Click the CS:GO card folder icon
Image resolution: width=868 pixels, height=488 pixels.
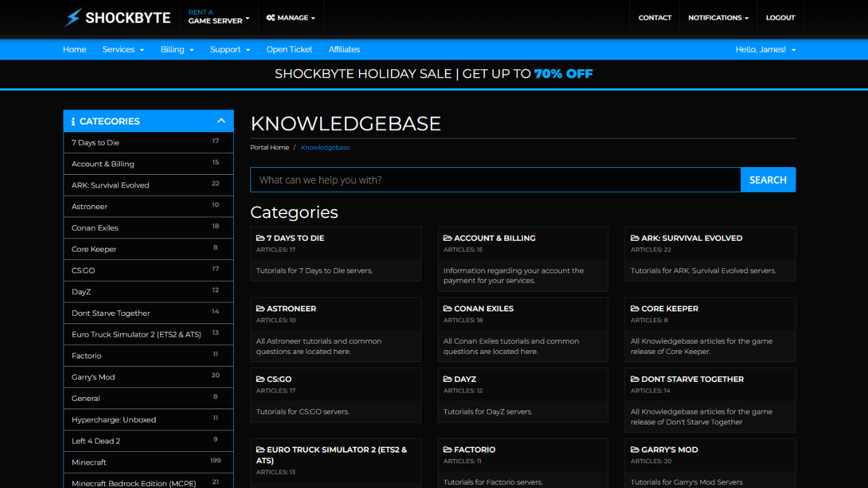pos(261,379)
